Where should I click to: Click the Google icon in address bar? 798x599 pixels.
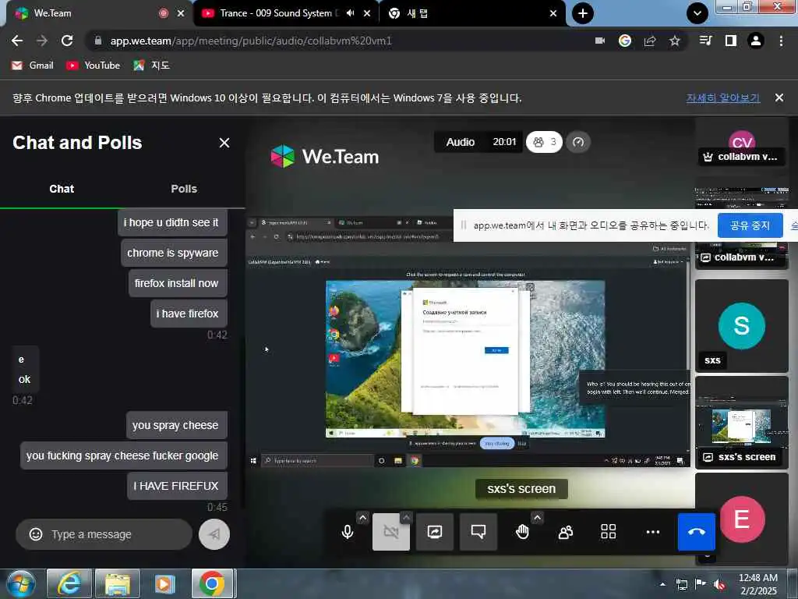click(x=625, y=41)
